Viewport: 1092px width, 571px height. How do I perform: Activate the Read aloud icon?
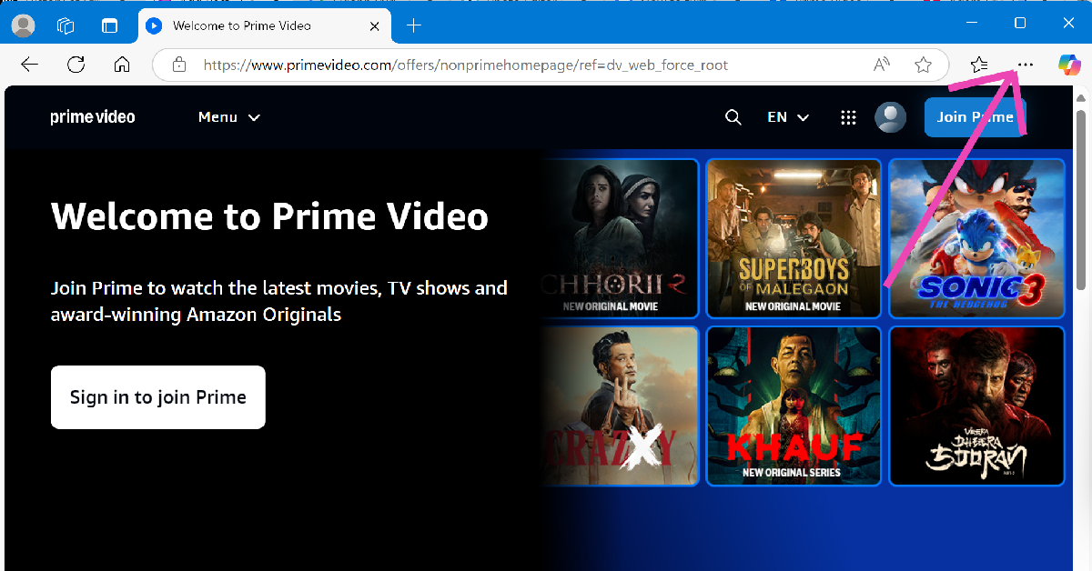point(882,65)
